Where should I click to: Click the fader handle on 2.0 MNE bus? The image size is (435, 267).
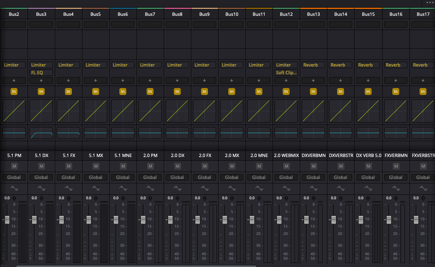tap(252, 220)
